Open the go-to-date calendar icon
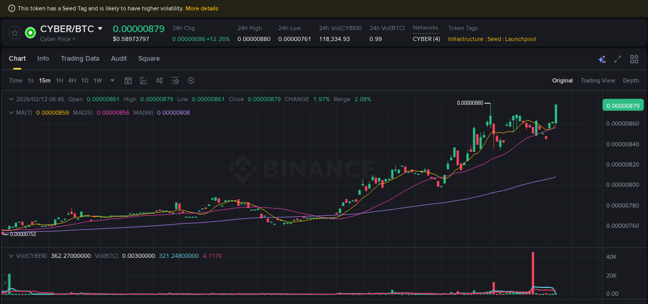The width and height of the screenshot is (648, 304). (128, 80)
